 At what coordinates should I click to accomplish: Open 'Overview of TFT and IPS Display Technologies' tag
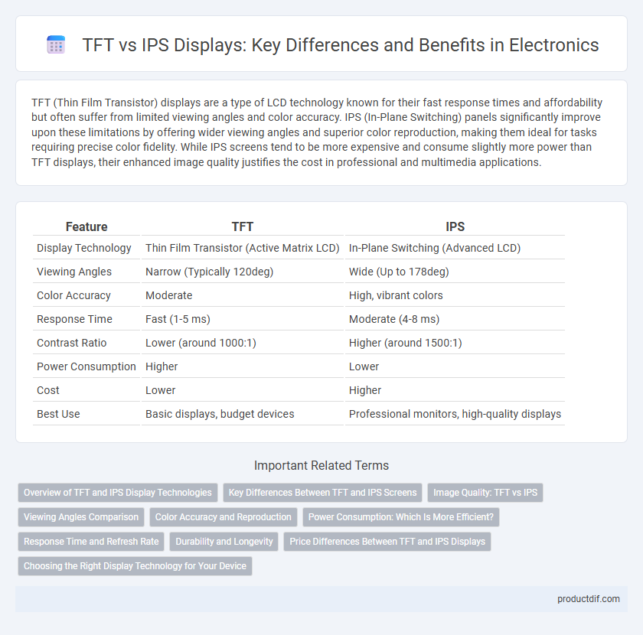point(118,493)
